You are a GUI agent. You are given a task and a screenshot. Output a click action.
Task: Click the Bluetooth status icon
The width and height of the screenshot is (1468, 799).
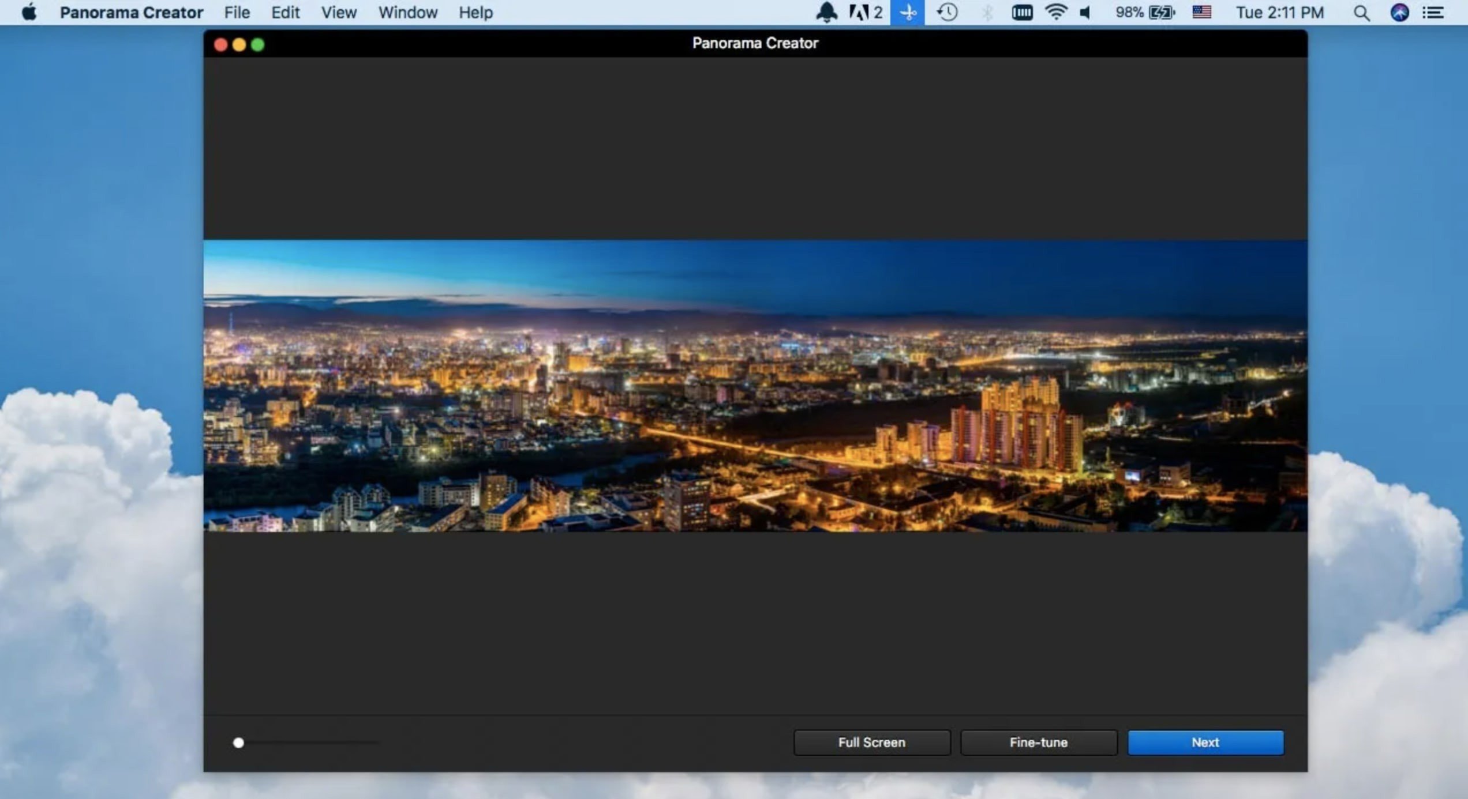tap(987, 12)
